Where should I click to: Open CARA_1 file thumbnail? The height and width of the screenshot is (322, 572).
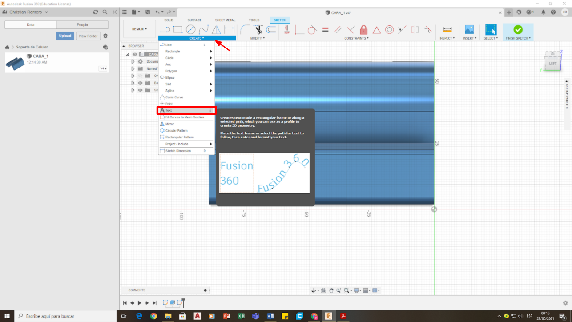click(x=16, y=63)
